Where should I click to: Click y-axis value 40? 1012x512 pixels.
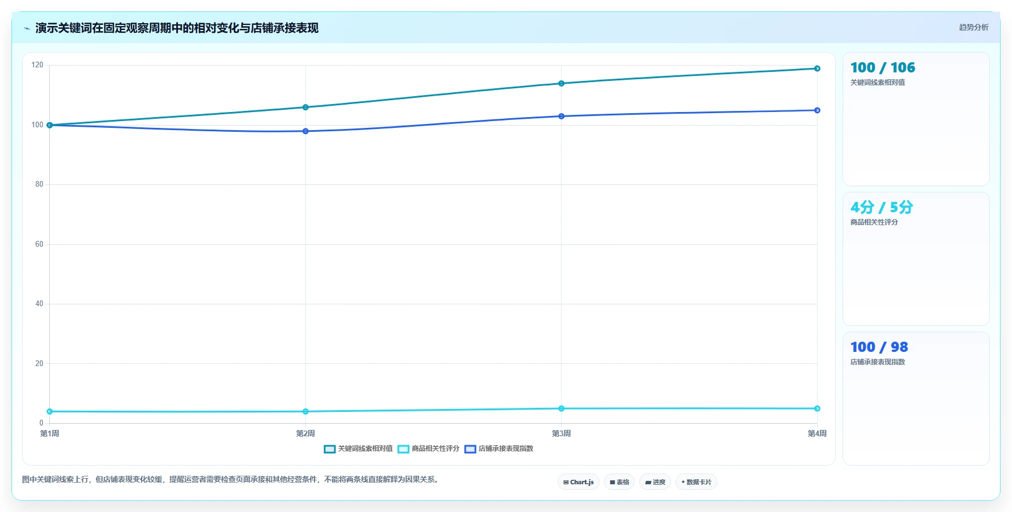[39, 304]
